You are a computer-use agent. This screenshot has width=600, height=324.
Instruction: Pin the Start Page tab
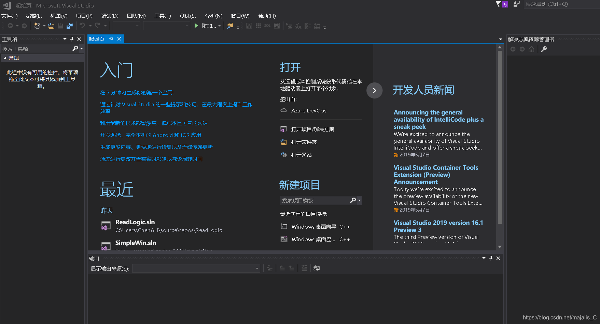pos(111,39)
